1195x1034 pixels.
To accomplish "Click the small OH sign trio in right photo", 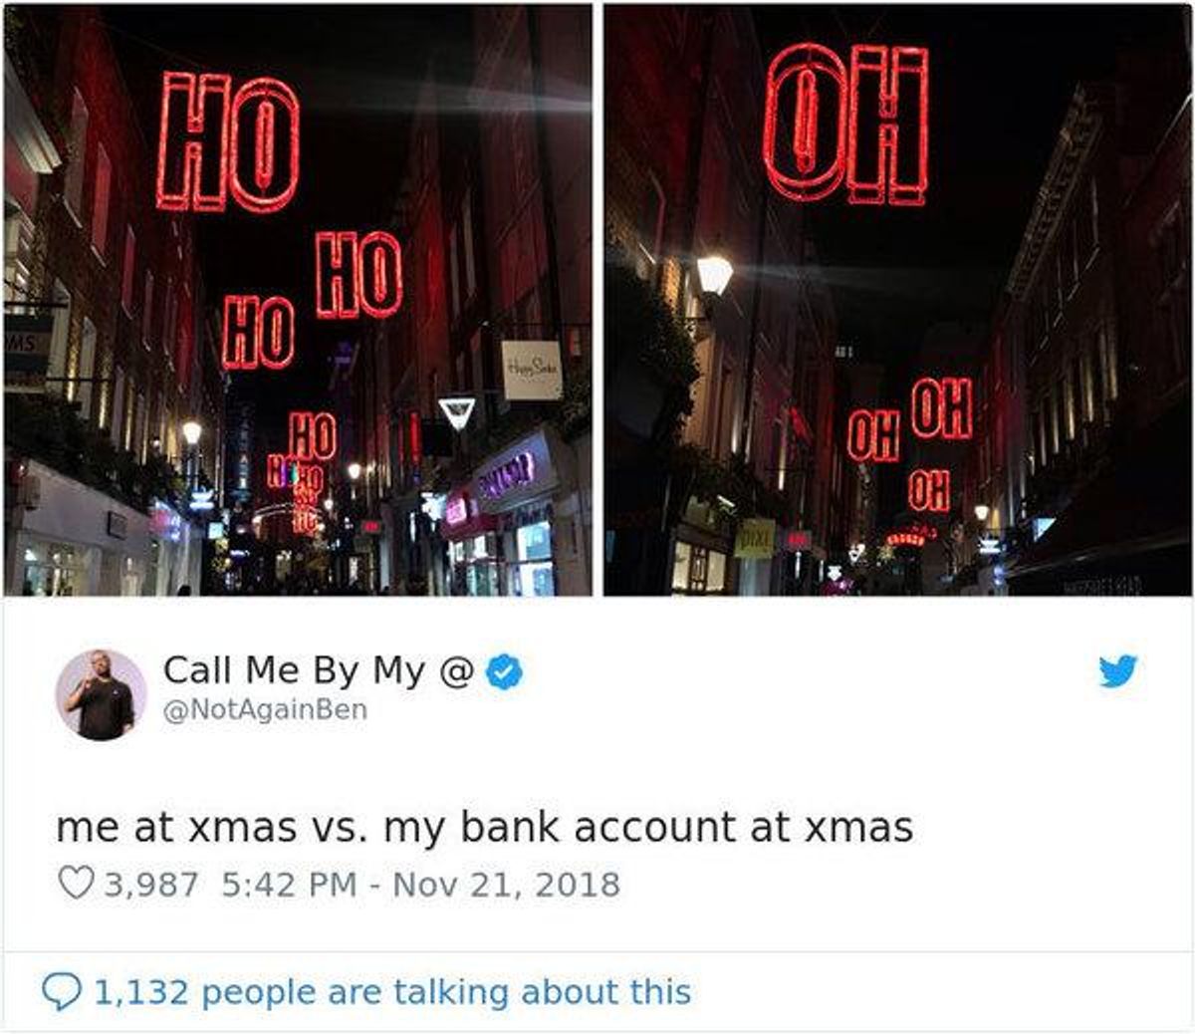I will point(909,444).
